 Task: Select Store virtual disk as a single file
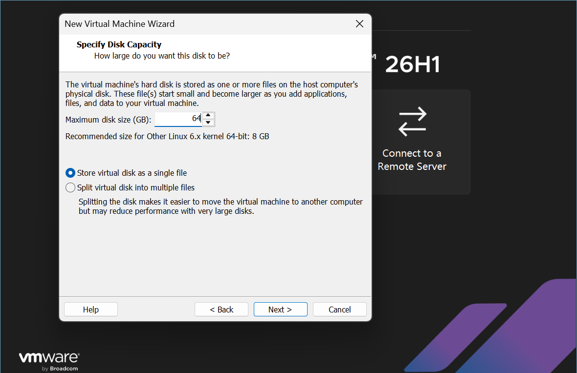126,173
